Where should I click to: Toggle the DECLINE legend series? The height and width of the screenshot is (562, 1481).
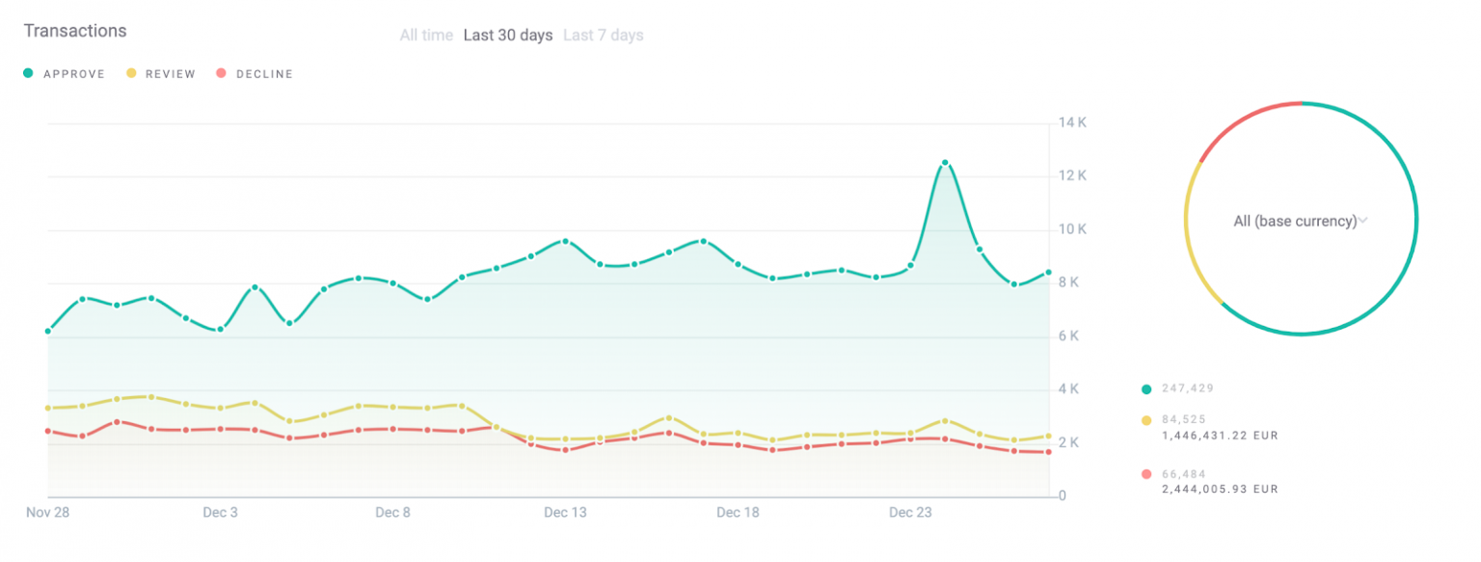pos(255,74)
